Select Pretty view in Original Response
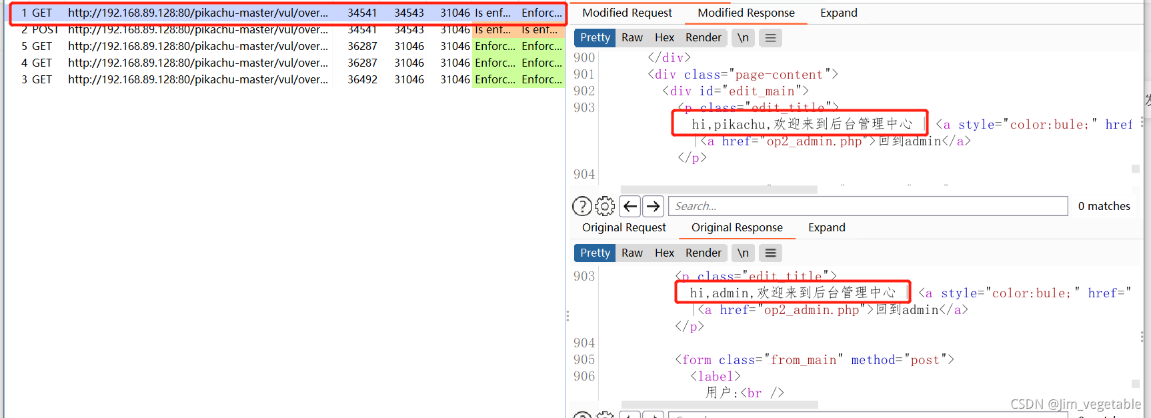The width and height of the screenshot is (1151, 418). pos(595,253)
